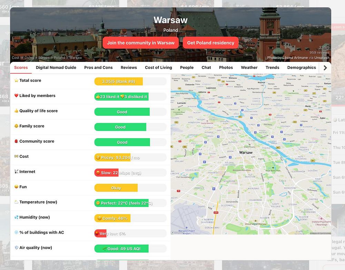Click the Humidity (now) label
345x270 pixels.
coord(34,217)
